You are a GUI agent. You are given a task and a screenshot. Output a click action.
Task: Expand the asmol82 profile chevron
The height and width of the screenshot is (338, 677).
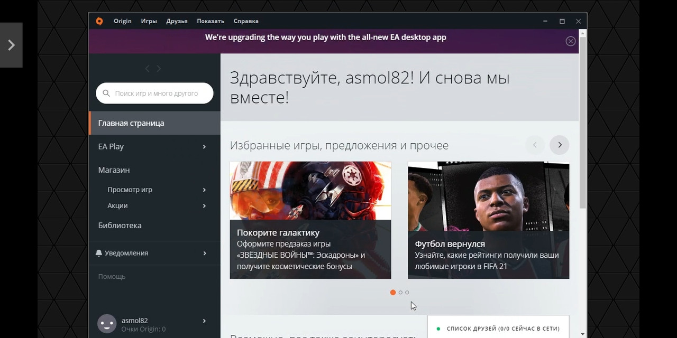(x=204, y=321)
